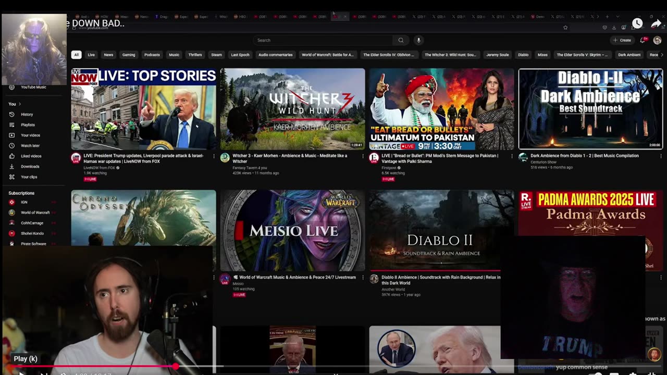Viewport: 667px width, 375px height.
Task: Select the News filter chip
Action: (108, 55)
